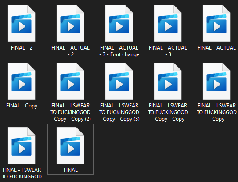The height and width of the screenshot is (182, 238).
Task: Click the label 'FINAL - ACTUAL - 2'
Action: pos(70,51)
